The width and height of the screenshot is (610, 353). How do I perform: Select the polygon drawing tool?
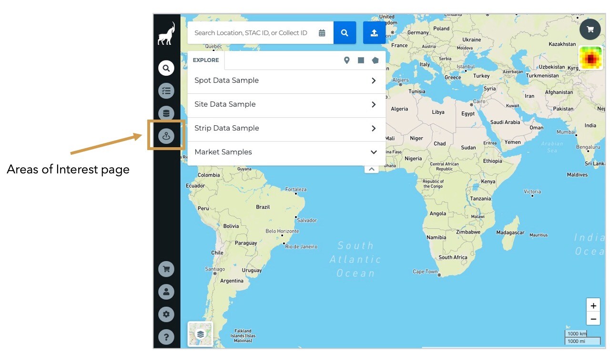pos(376,60)
